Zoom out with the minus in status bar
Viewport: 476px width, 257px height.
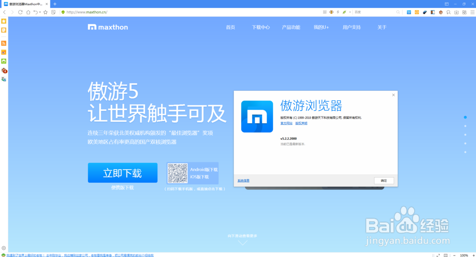click(454, 256)
